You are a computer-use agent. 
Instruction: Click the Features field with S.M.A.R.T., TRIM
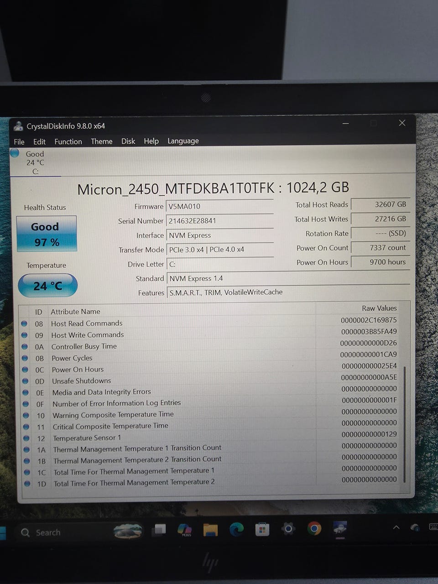288,292
